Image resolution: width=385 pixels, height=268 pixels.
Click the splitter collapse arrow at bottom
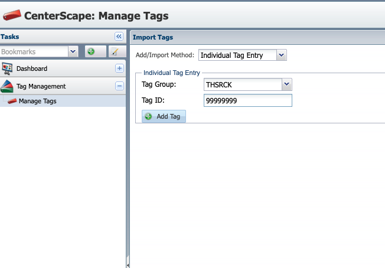coord(128,265)
